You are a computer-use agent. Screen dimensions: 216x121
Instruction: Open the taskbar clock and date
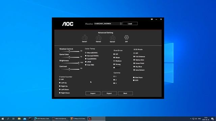[x=206, y=119]
